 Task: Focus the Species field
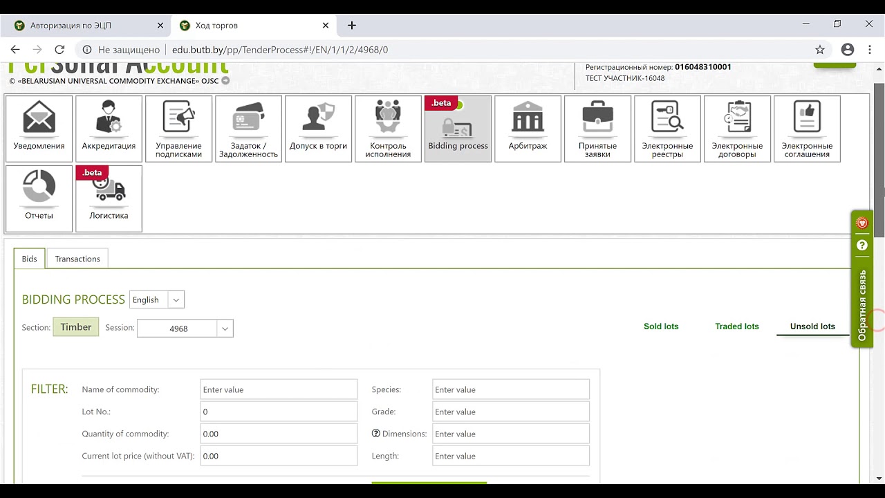(x=511, y=389)
